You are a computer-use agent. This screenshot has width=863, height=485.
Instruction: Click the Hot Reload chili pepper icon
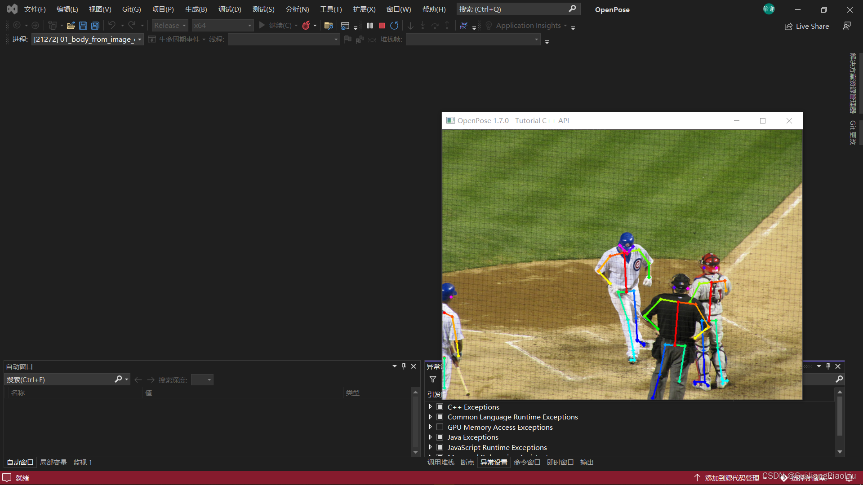coord(306,26)
